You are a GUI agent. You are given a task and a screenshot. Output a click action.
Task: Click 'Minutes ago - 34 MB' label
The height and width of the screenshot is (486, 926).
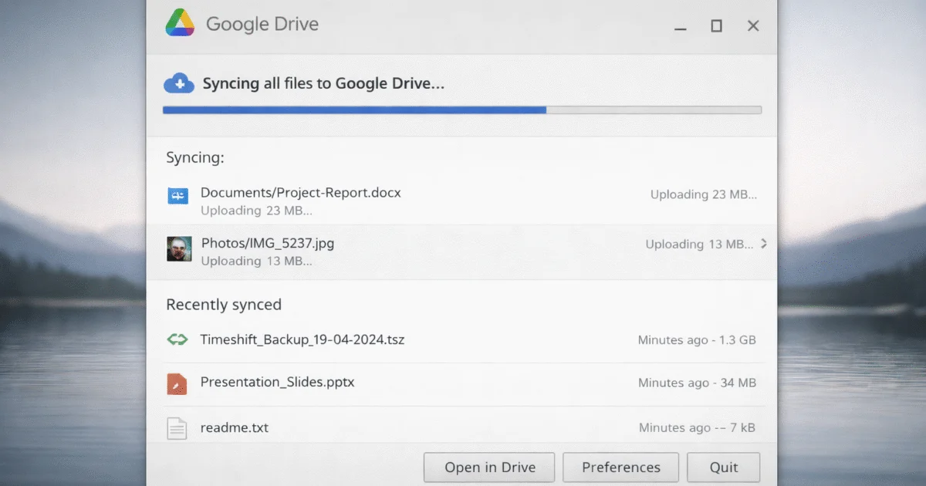pos(697,383)
